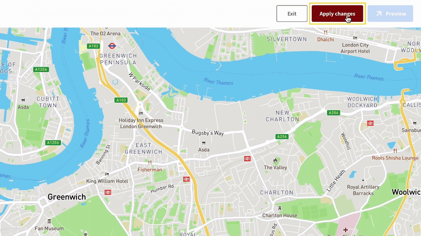Select the Asda cart icon near Bugsby's Way

click(x=204, y=143)
